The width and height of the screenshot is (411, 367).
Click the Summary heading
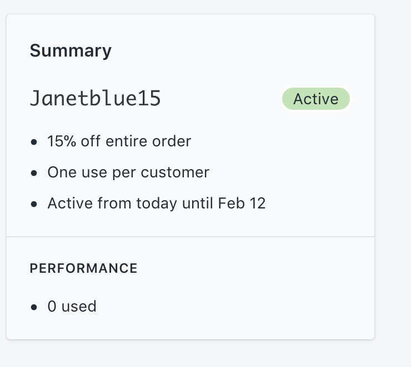point(71,51)
